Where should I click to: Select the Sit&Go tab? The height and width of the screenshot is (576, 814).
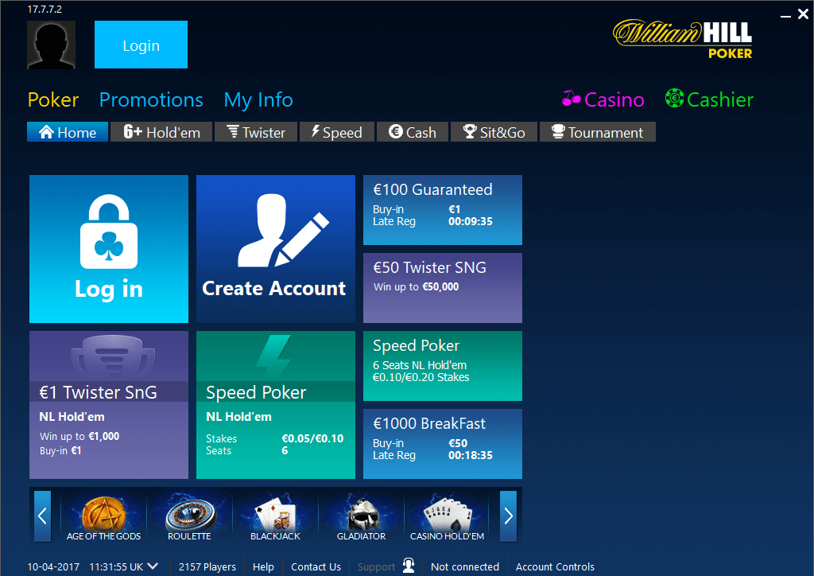[x=494, y=132]
